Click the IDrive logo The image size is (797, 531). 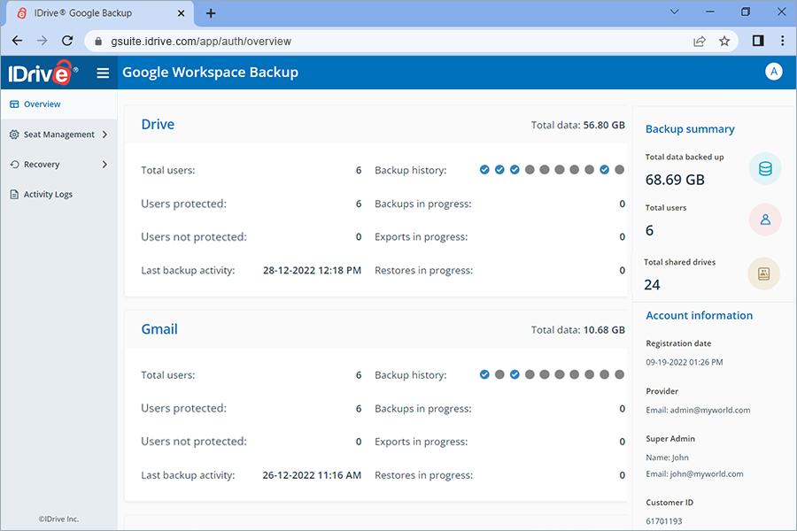(x=40, y=73)
